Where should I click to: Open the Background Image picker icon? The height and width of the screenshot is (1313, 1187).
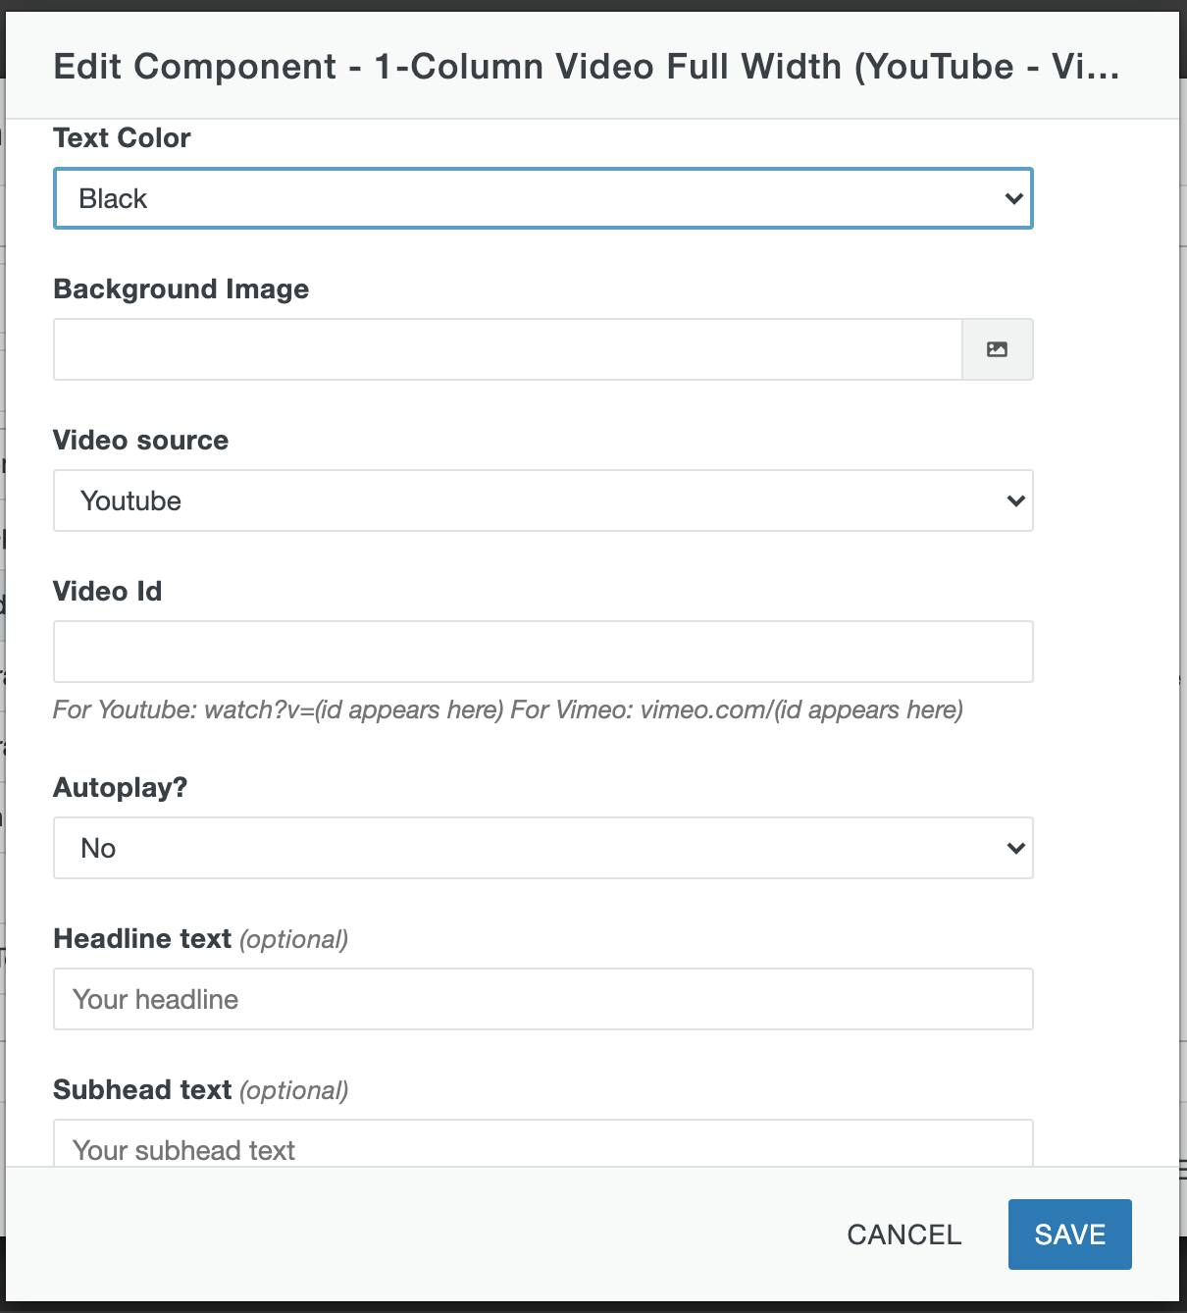(997, 348)
